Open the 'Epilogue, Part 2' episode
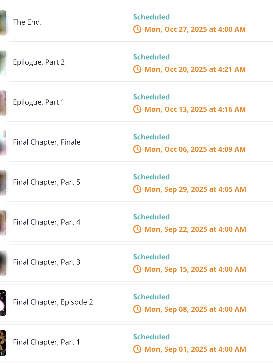This screenshot has height=364, width=273. coord(39,62)
